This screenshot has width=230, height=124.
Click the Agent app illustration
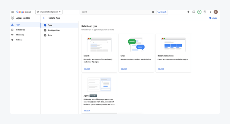coord(99,85)
